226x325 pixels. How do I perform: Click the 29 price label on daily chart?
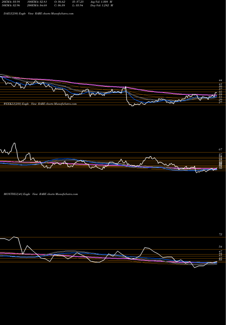pos(221,100)
